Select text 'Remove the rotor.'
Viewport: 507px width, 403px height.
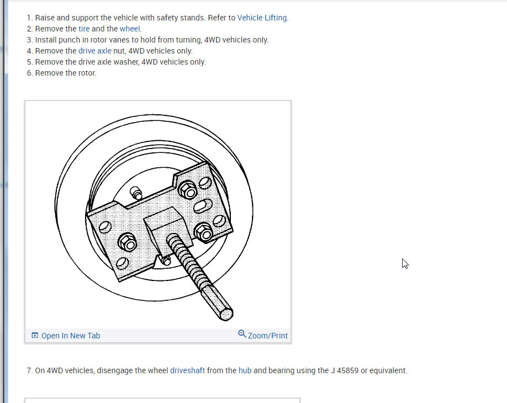(66, 73)
